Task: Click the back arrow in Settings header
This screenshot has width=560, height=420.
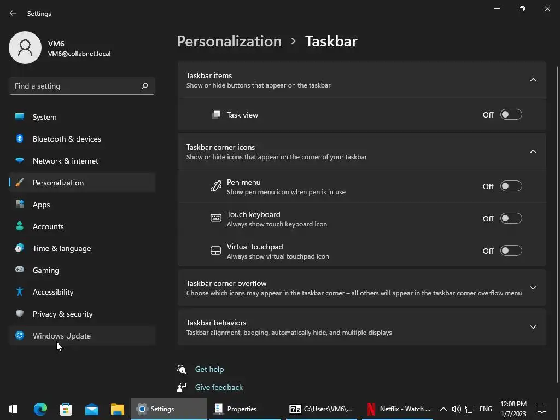Action: point(13,13)
